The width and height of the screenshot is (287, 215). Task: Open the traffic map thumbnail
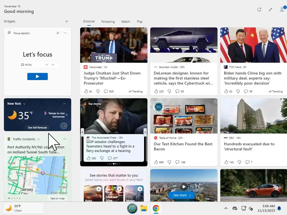coord(38,175)
